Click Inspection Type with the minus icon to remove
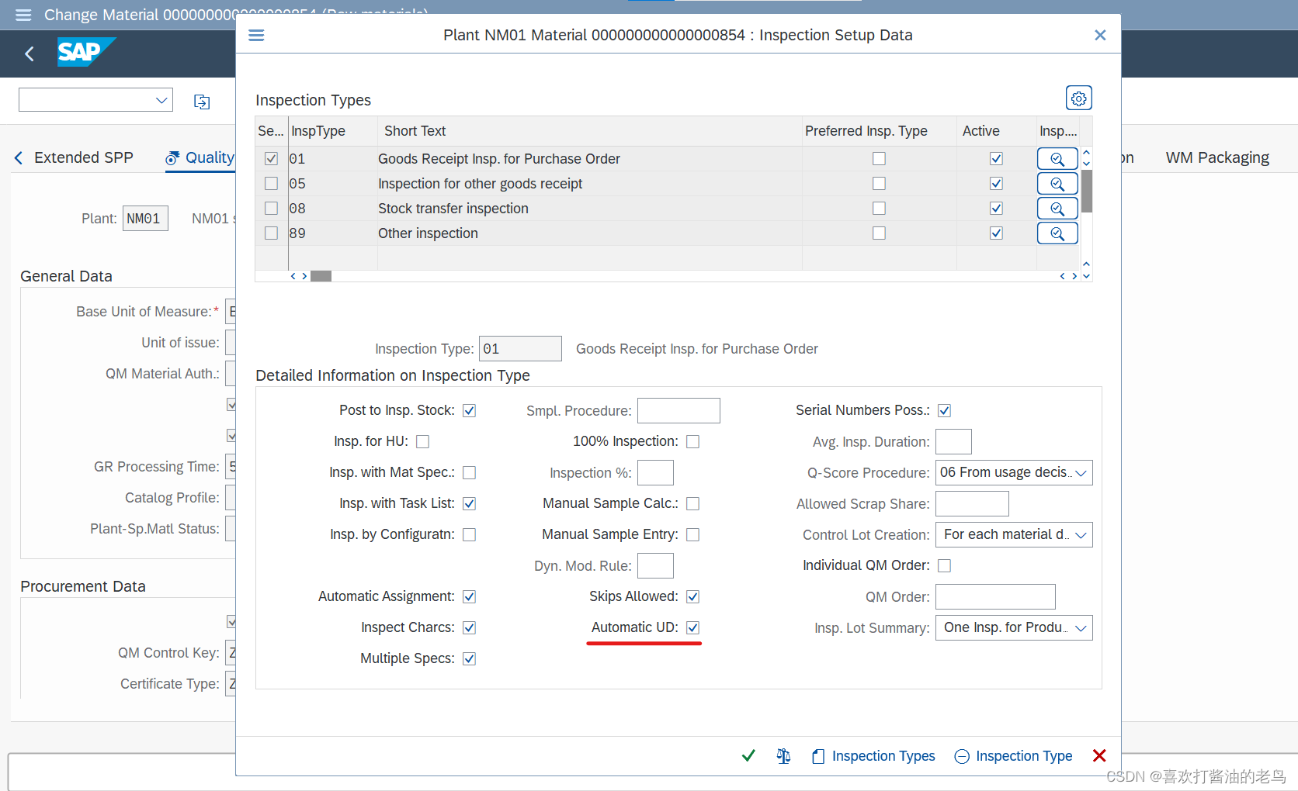This screenshot has height=791, width=1298. (x=1012, y=755)
